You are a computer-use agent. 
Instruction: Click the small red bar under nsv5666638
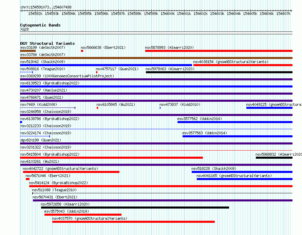[x=82, y=51]
